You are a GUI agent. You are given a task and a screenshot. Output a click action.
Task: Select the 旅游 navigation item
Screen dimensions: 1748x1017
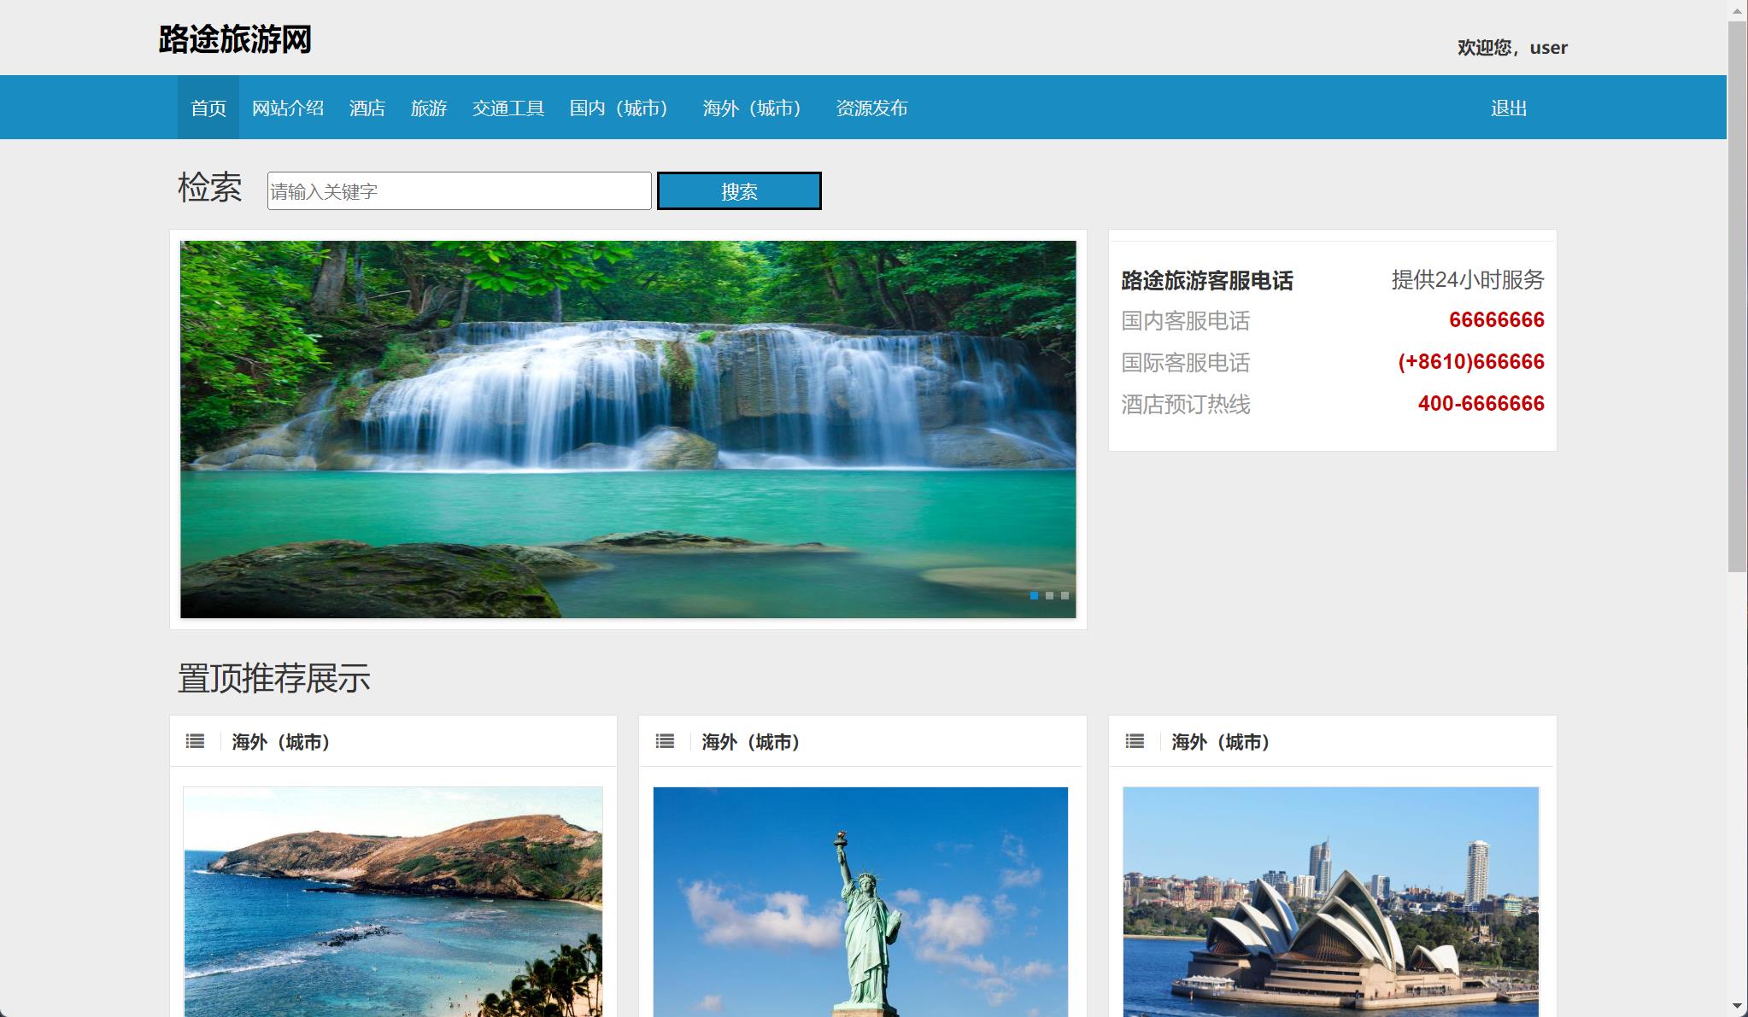(429, 108)
